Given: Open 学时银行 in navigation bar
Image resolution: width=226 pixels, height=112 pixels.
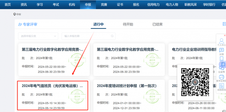Looking at the screenshot, I should (x=209, y=5).
